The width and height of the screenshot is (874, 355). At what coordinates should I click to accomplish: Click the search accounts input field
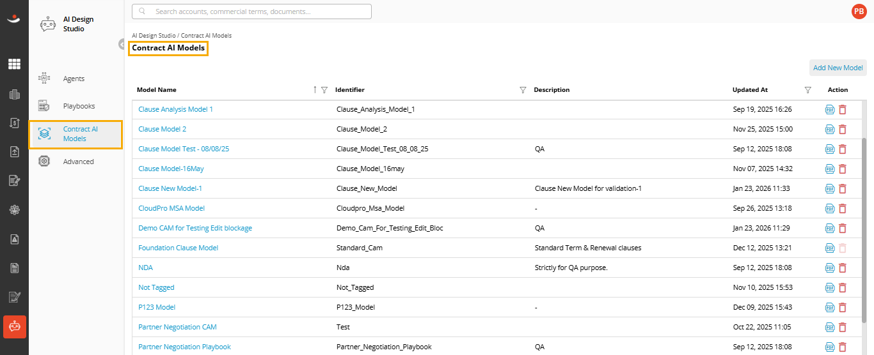[x=251, y=11]
